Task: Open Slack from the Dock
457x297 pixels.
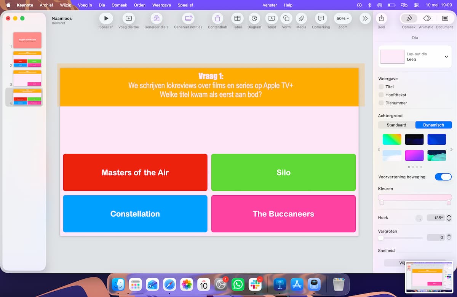Action: pos(255,284)
